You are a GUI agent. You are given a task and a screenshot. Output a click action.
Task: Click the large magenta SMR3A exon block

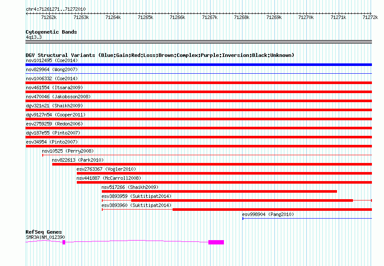[216, 242]
